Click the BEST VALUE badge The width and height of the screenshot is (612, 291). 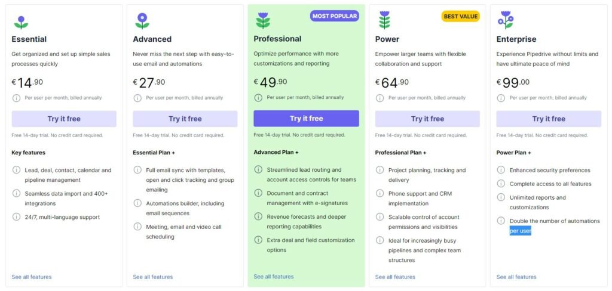click(x=461, y=16)
